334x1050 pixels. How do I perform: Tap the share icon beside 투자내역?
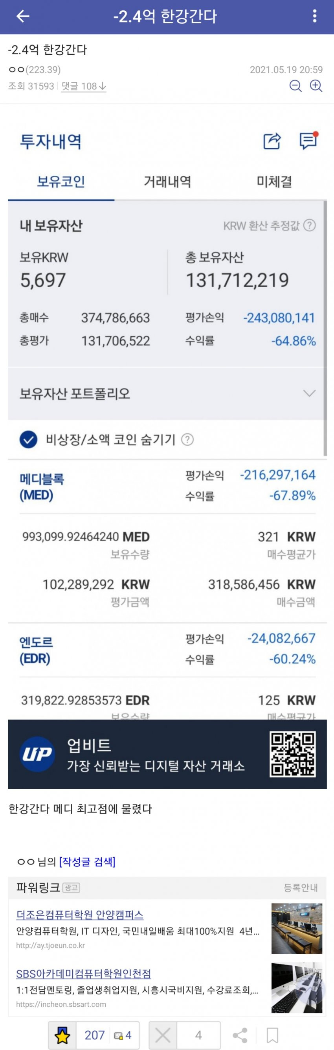coord(272,141)
